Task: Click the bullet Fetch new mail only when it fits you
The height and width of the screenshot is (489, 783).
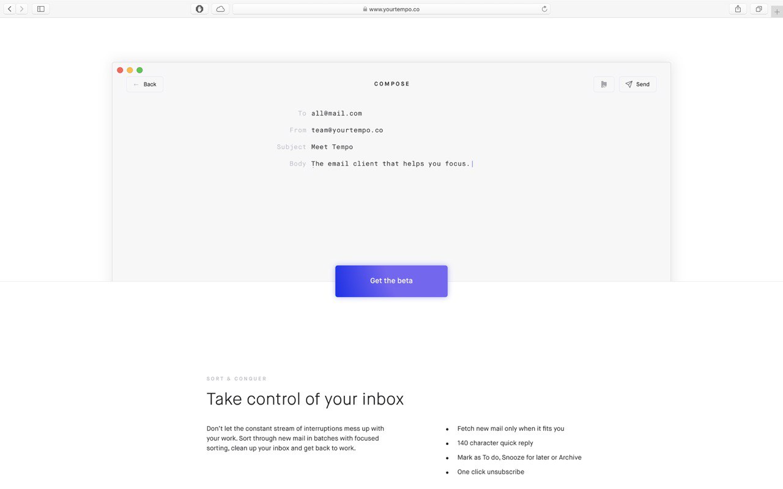Action: 511,428
